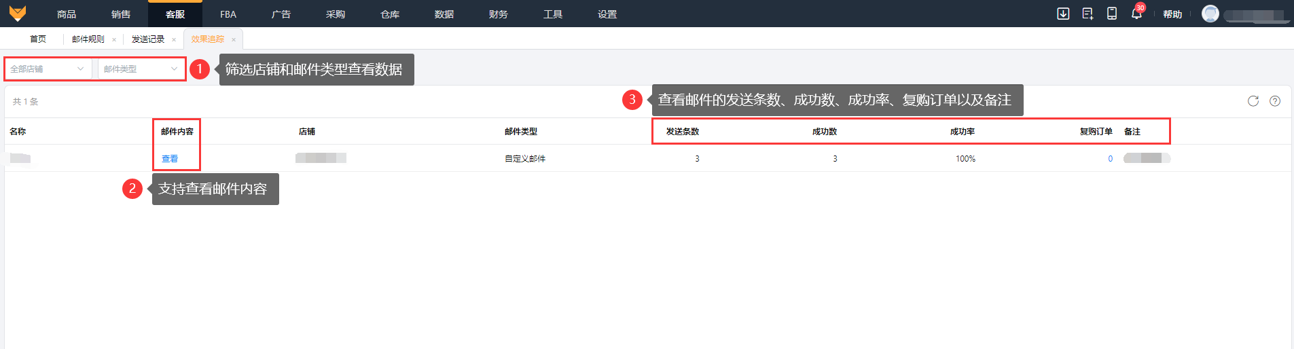Click the 共 1 条 record count

click(26, 101)
